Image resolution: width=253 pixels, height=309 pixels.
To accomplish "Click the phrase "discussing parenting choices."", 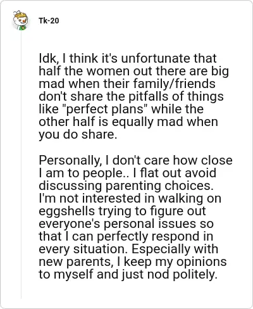I will (125, 186).
